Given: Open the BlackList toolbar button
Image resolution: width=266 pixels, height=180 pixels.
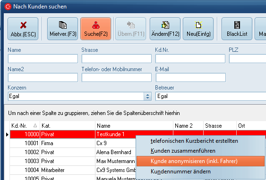Looking at the screenshot, I should coord(237,29).
